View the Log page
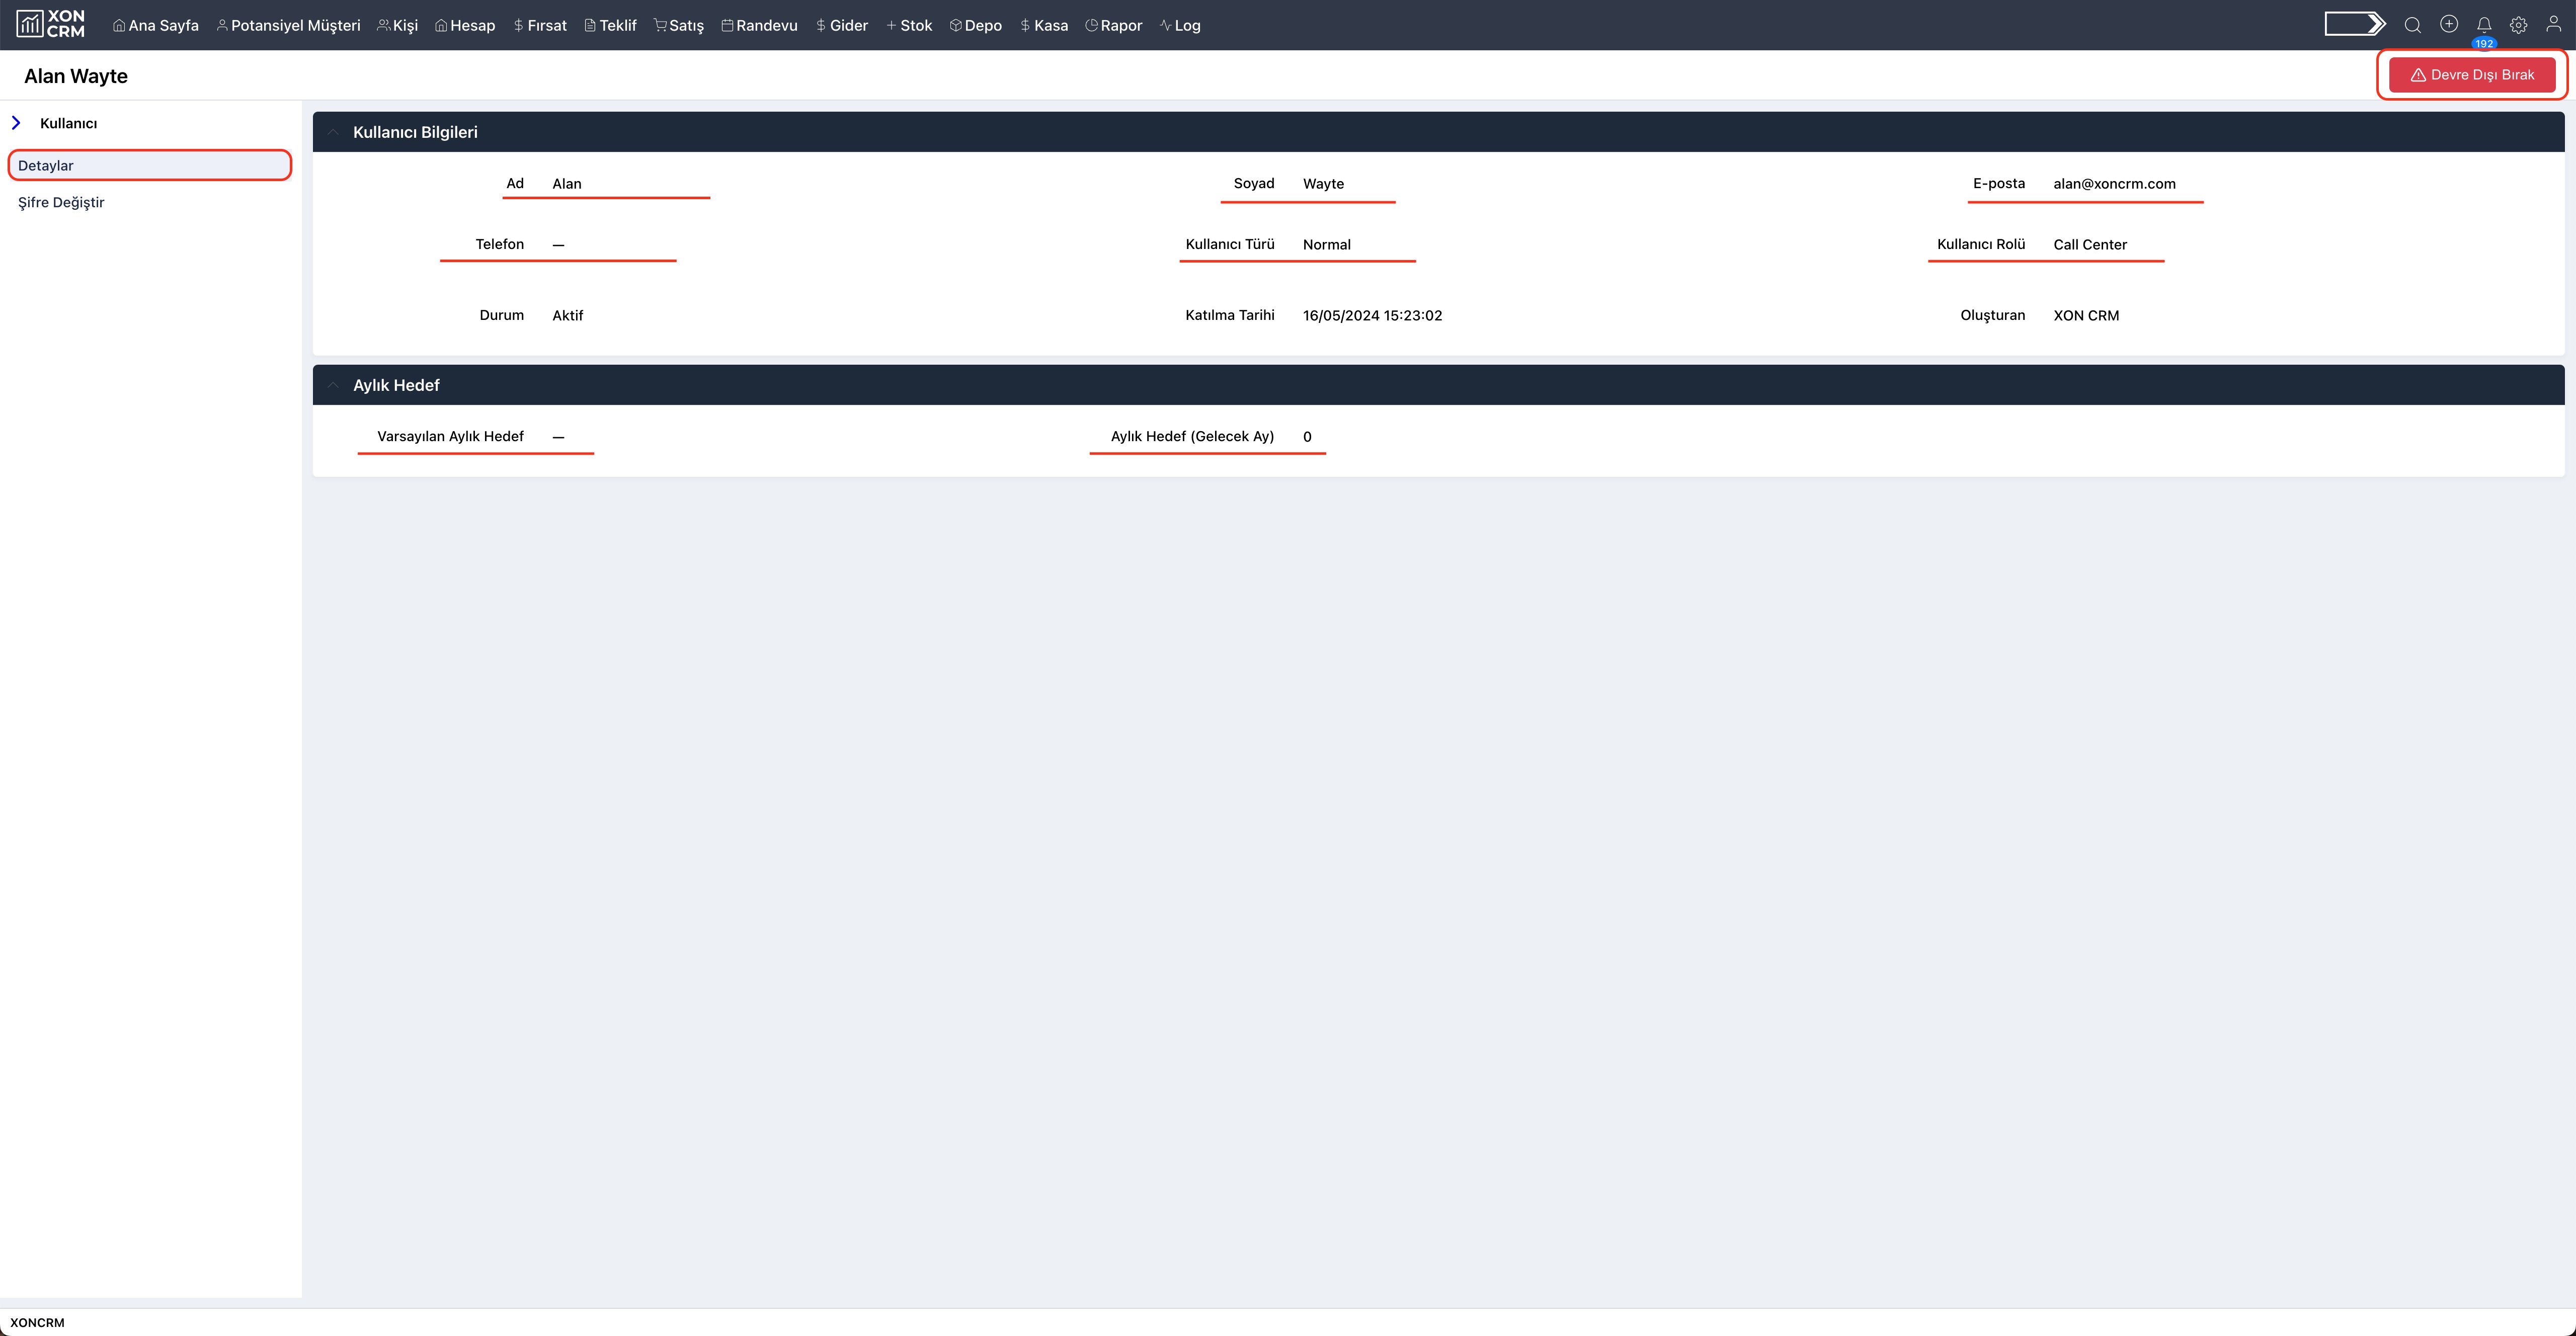 (x=1180, y=25)
